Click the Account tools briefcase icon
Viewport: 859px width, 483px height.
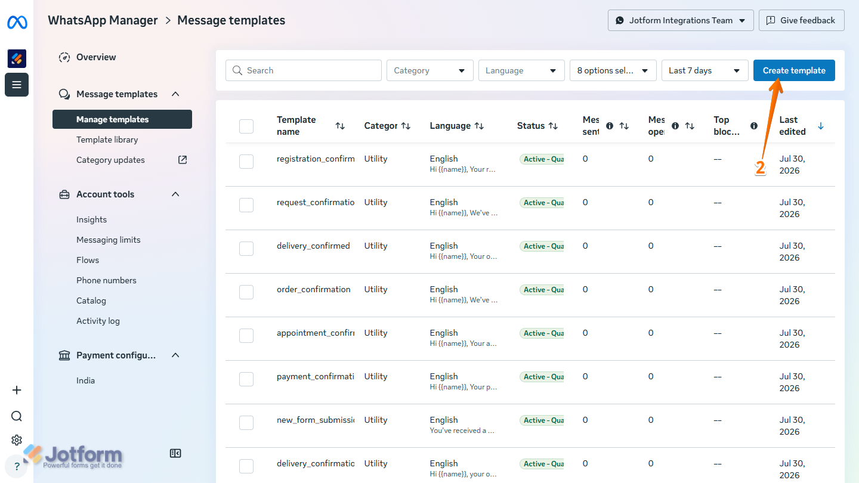[64, 194]
